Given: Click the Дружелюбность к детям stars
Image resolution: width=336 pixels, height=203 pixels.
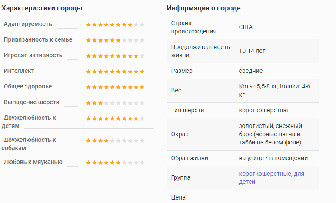Looking at the screenshot, I should point(115,118).
